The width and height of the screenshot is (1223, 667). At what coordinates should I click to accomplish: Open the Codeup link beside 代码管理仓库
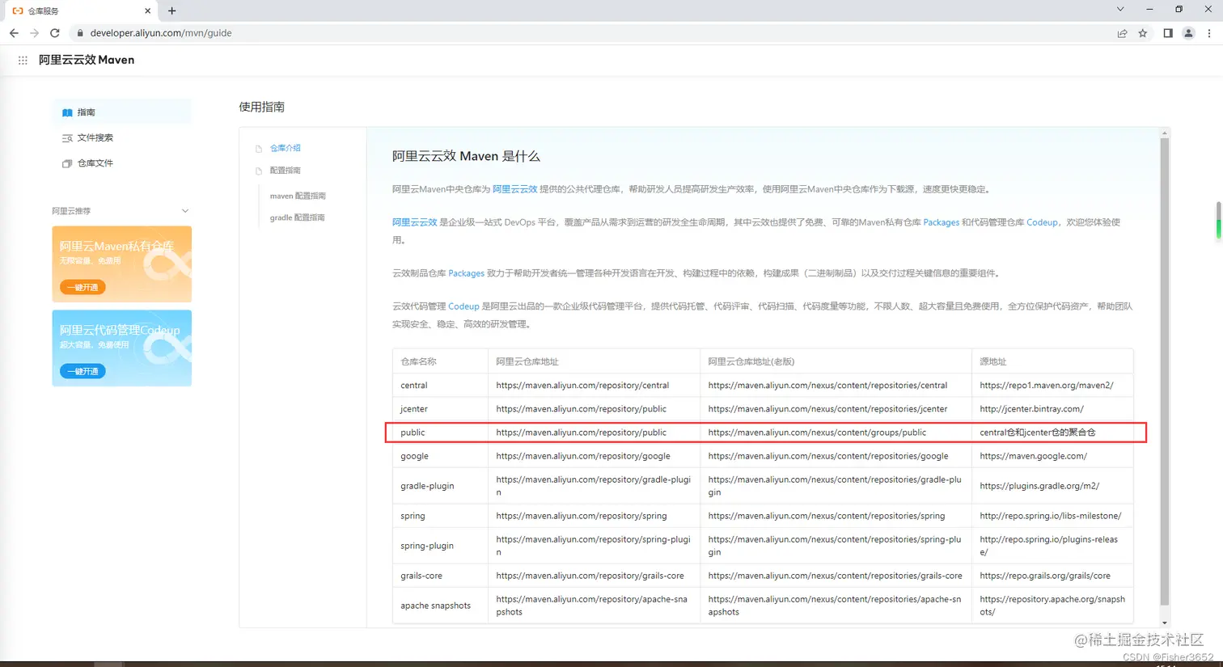pyautogui.click(x=1042, y=222)
